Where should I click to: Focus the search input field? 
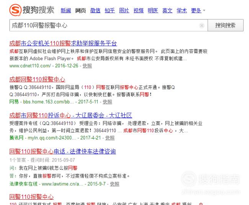pos(108,25)
